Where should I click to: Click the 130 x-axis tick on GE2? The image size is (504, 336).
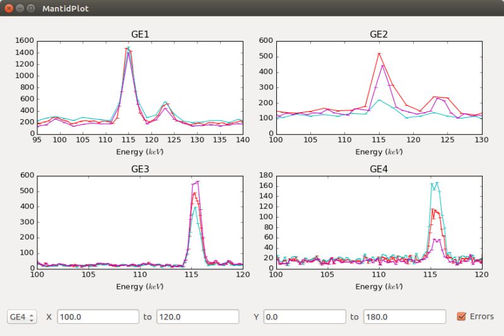pyautogui.click(x=482, y=140)
